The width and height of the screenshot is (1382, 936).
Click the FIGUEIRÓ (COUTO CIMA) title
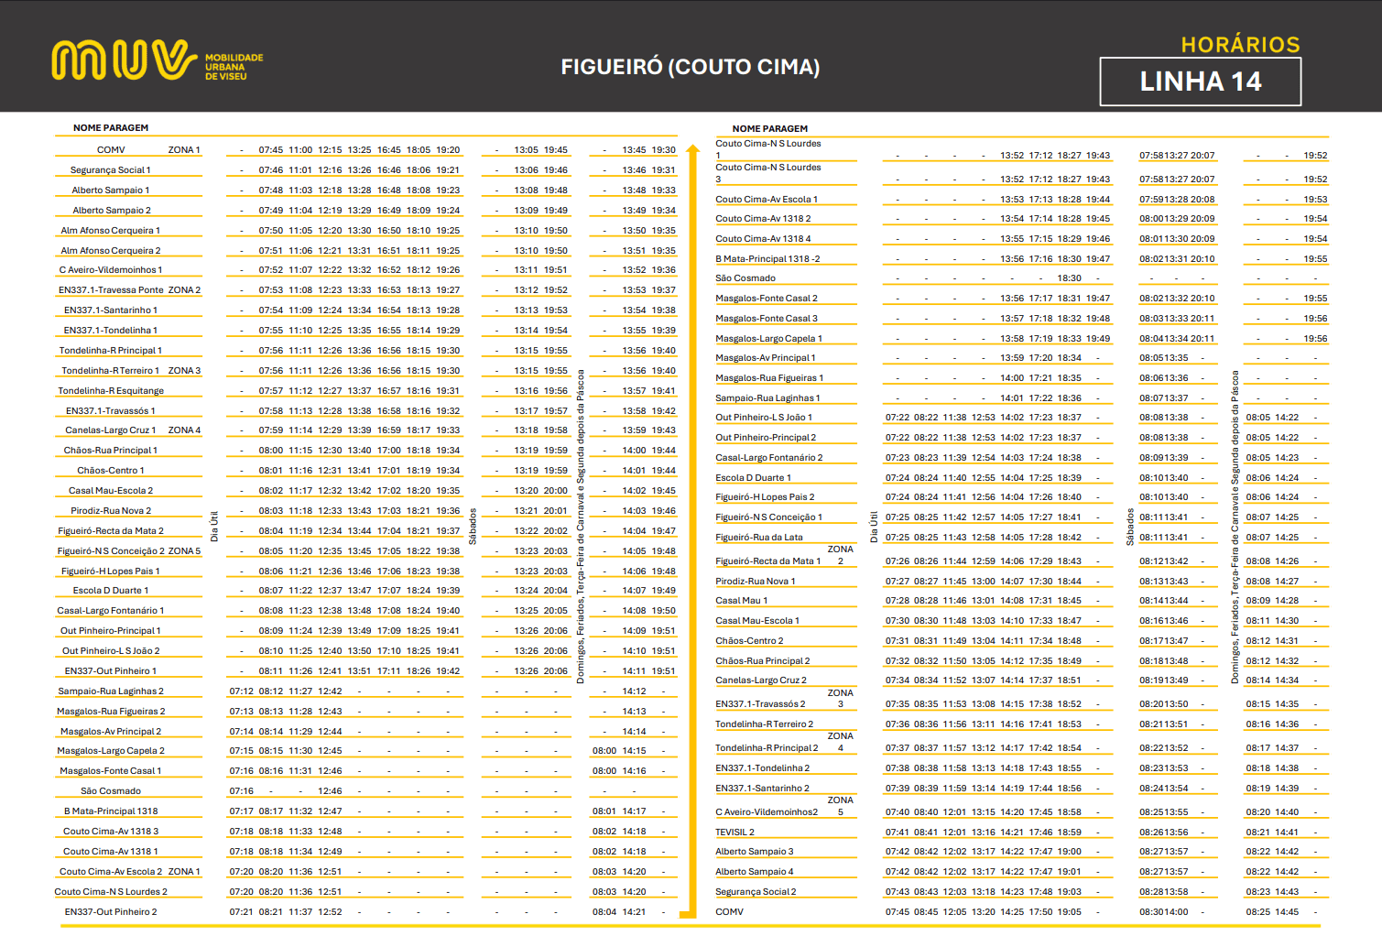(x=690, y=67)
